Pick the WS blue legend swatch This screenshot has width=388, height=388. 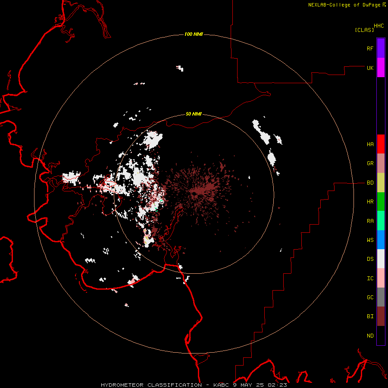(x=381, y=240)
